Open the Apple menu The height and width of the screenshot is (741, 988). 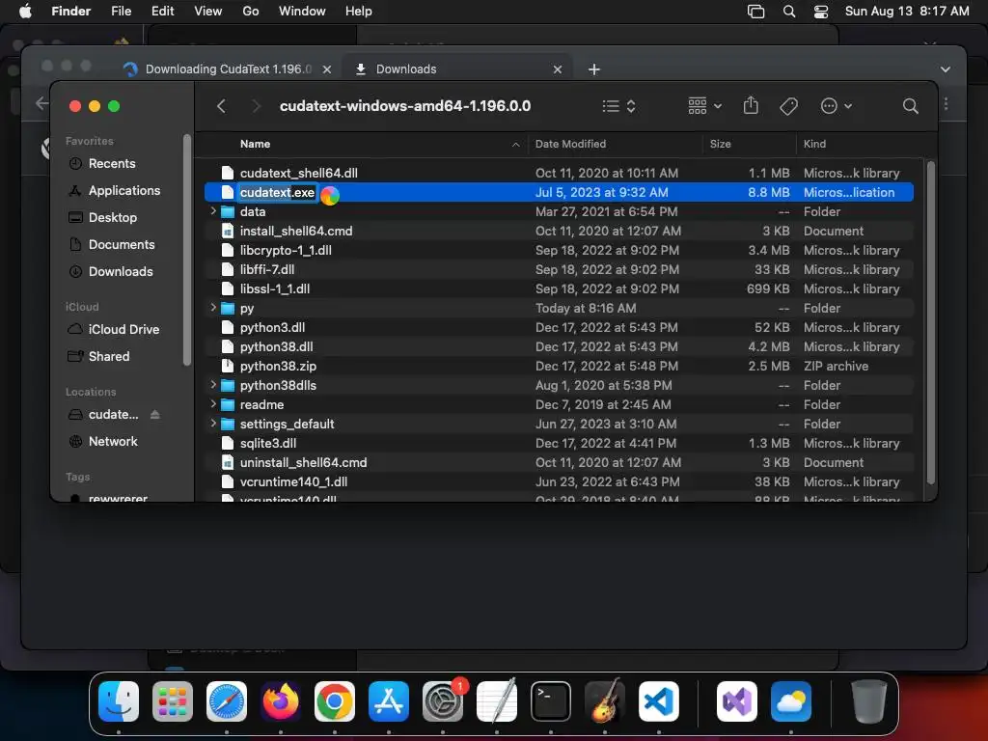25,12
